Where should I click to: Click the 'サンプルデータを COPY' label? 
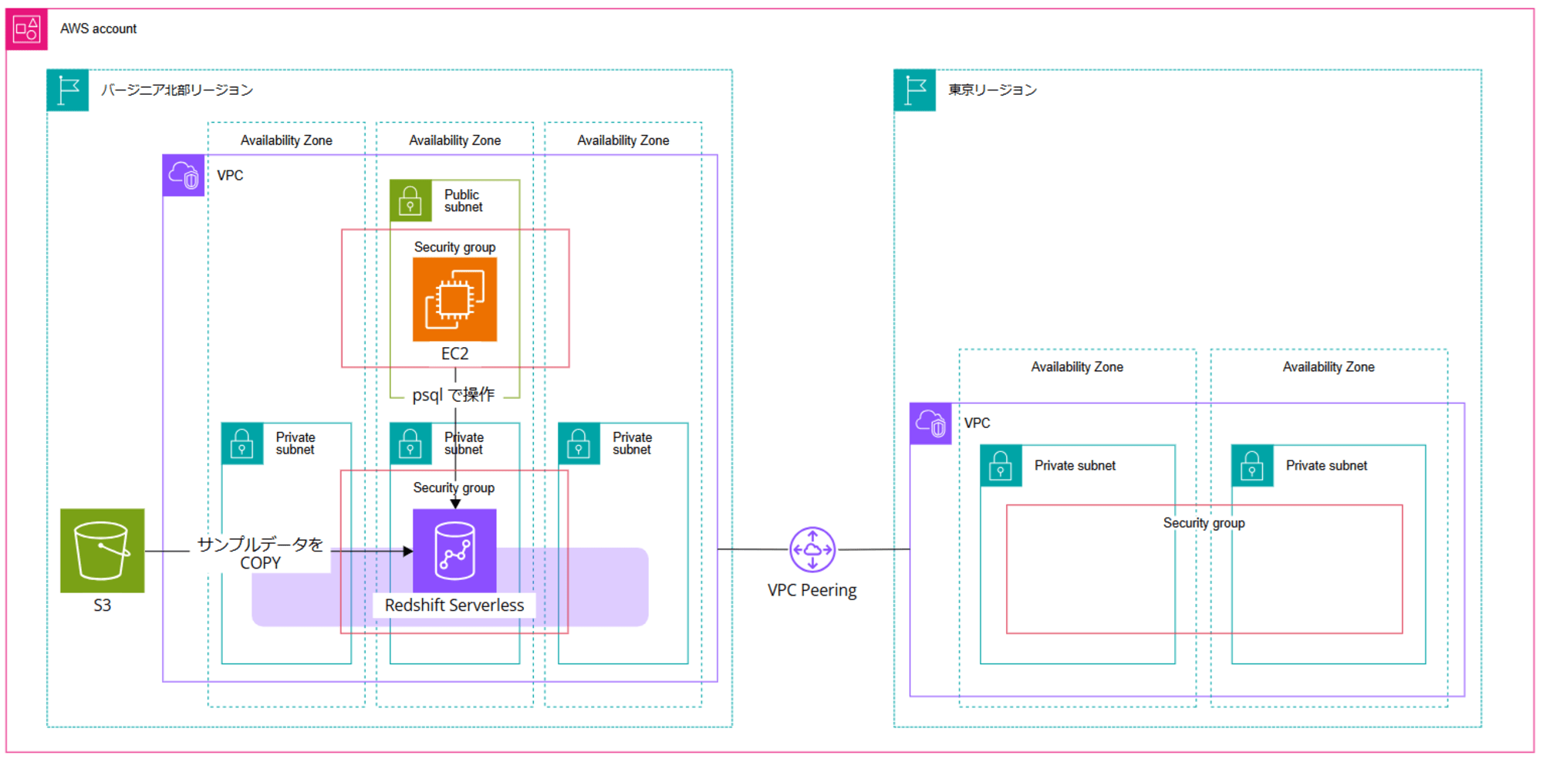point(261,553)
